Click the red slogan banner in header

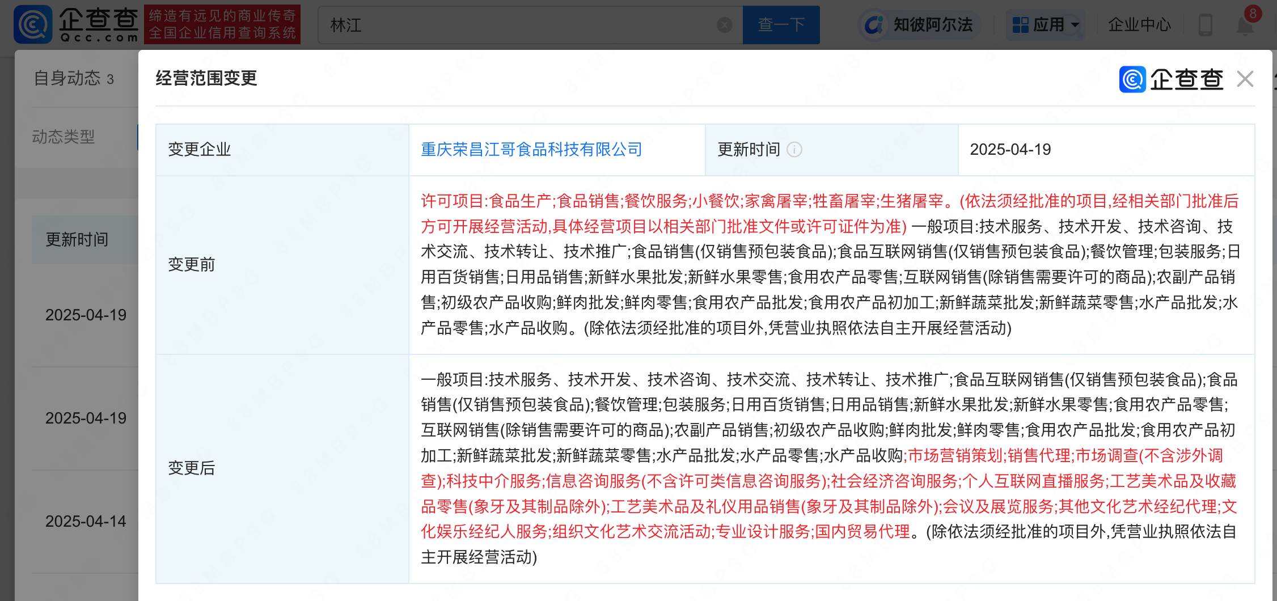point(222,24)
